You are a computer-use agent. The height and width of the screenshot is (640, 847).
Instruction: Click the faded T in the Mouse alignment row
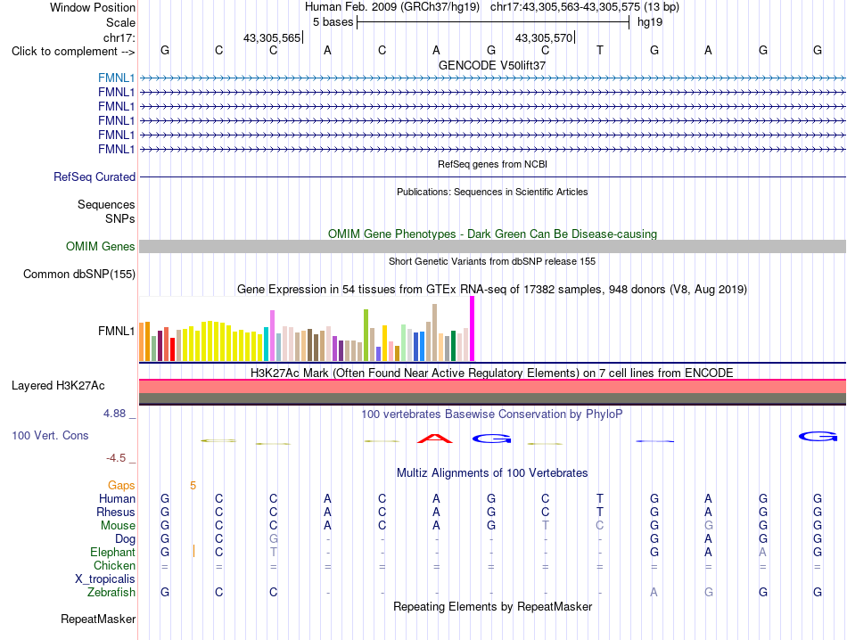pyautogui.click(x=545, y=526)
